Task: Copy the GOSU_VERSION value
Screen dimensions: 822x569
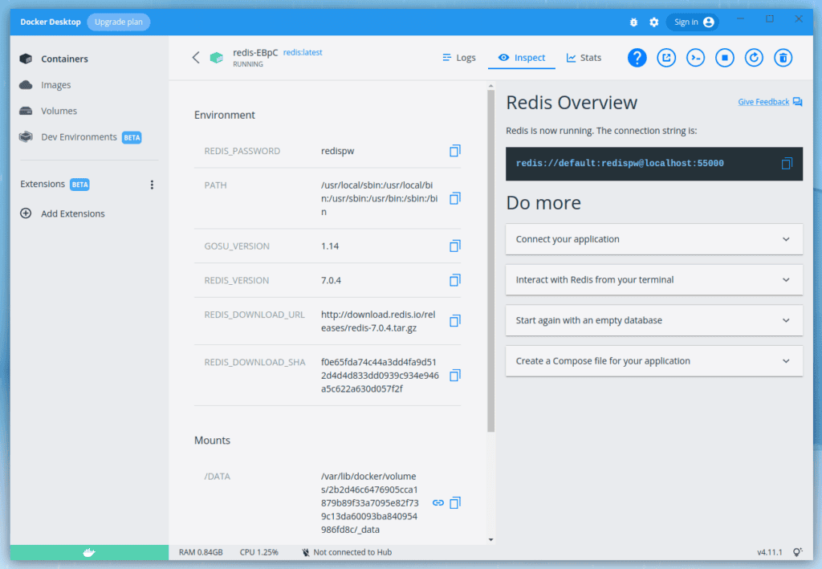Action: point(455,246)
